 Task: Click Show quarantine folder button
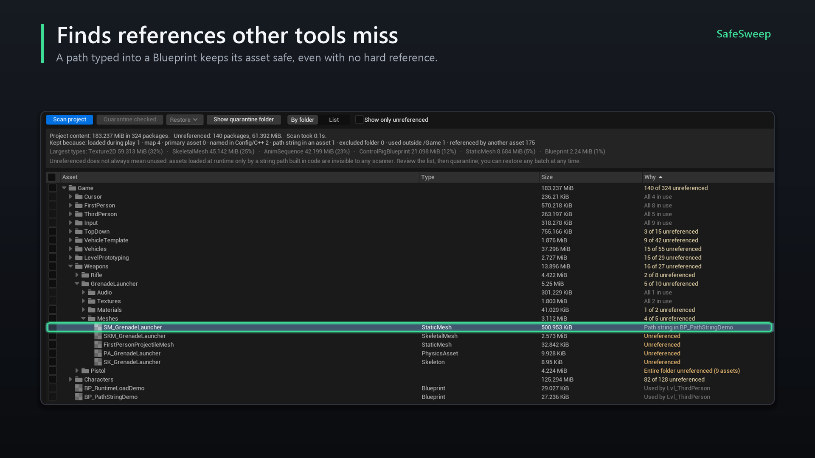[244, 120]
